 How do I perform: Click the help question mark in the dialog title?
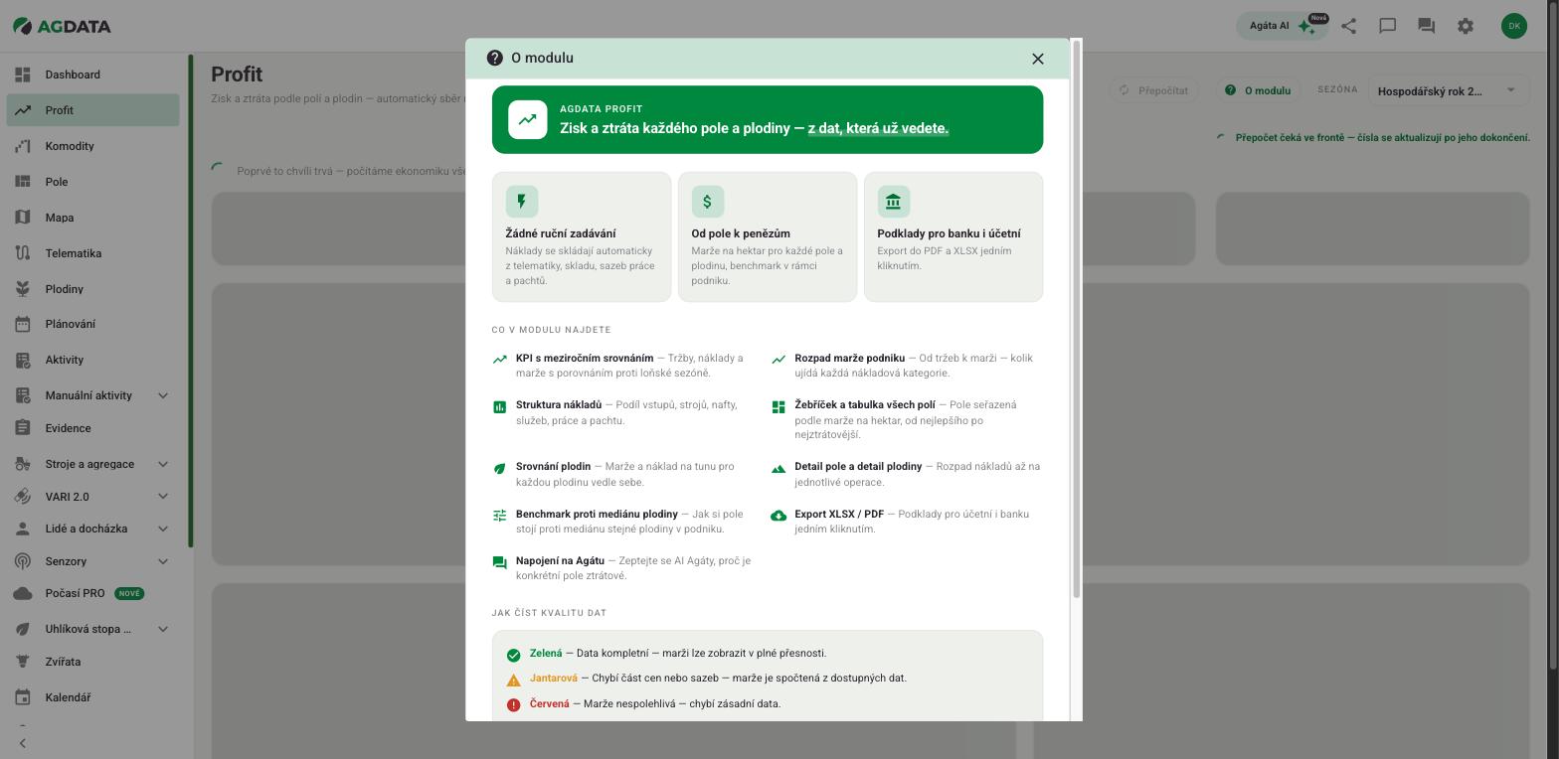[x=495, y=58]
